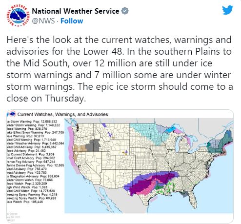Click the blue verified badge checkmark
This screenshot has width=241, height=224.
[125, 11]
